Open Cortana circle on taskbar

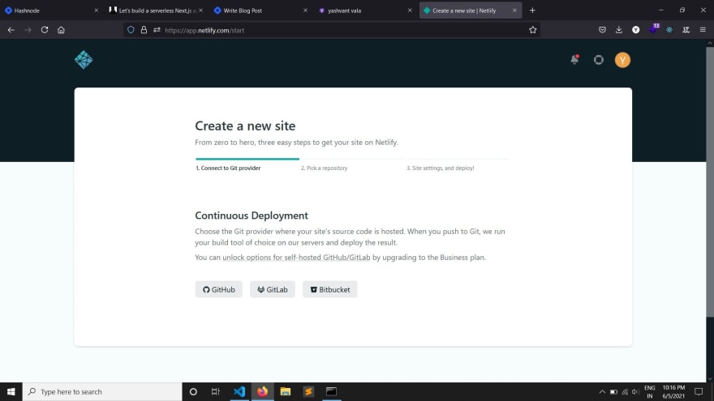[193, 391]
